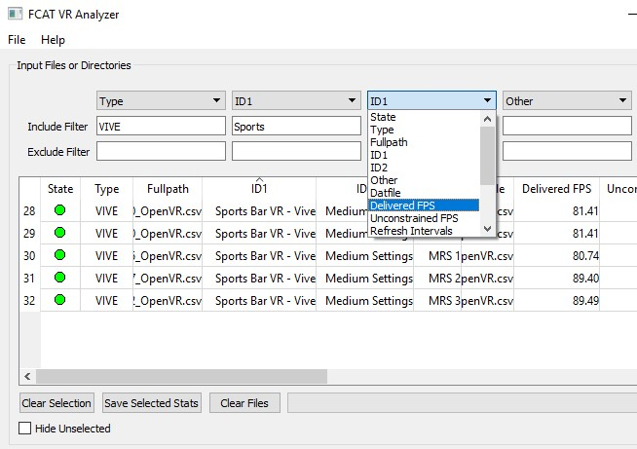Open the Help menu
Image resolution: width=637 pixels, height=449 pixels.
click(x=53, y=40)
